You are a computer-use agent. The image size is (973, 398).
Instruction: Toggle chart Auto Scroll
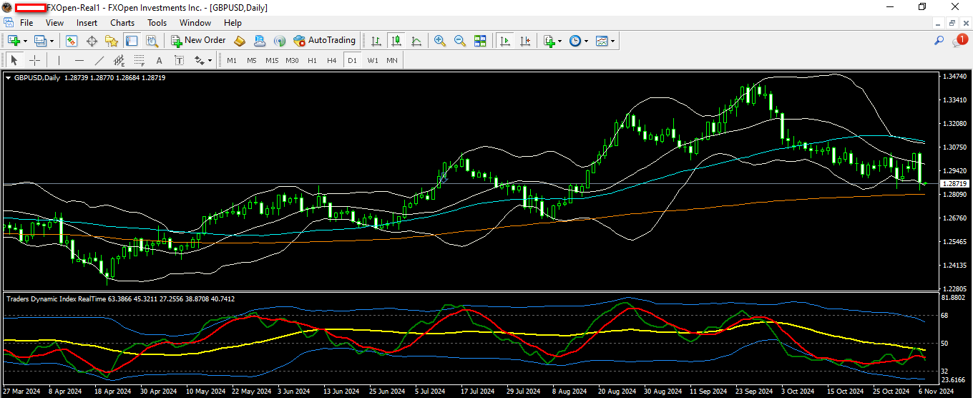point(505,41)
